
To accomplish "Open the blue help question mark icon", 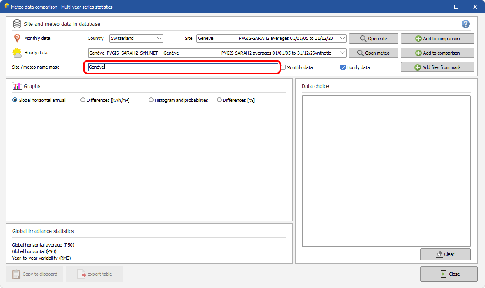I will 466,24.
